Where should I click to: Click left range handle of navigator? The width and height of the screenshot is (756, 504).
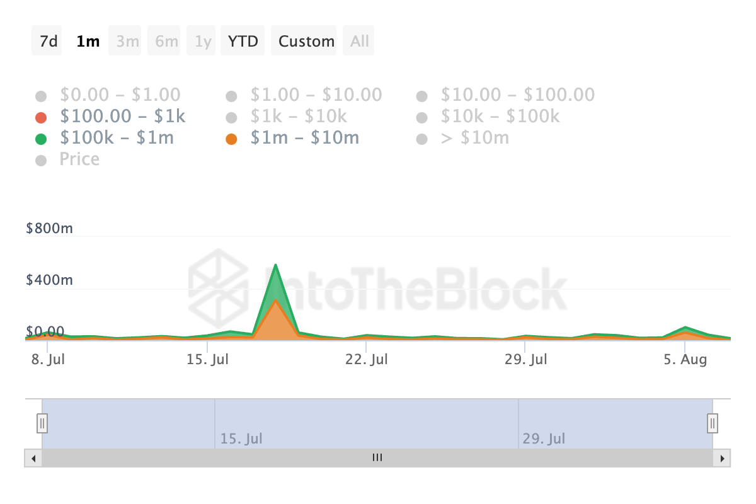tap(42, 422)
